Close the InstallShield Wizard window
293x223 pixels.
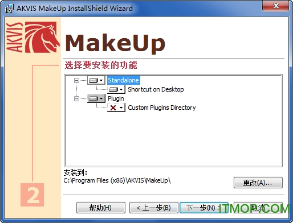(x=276, y=6)
